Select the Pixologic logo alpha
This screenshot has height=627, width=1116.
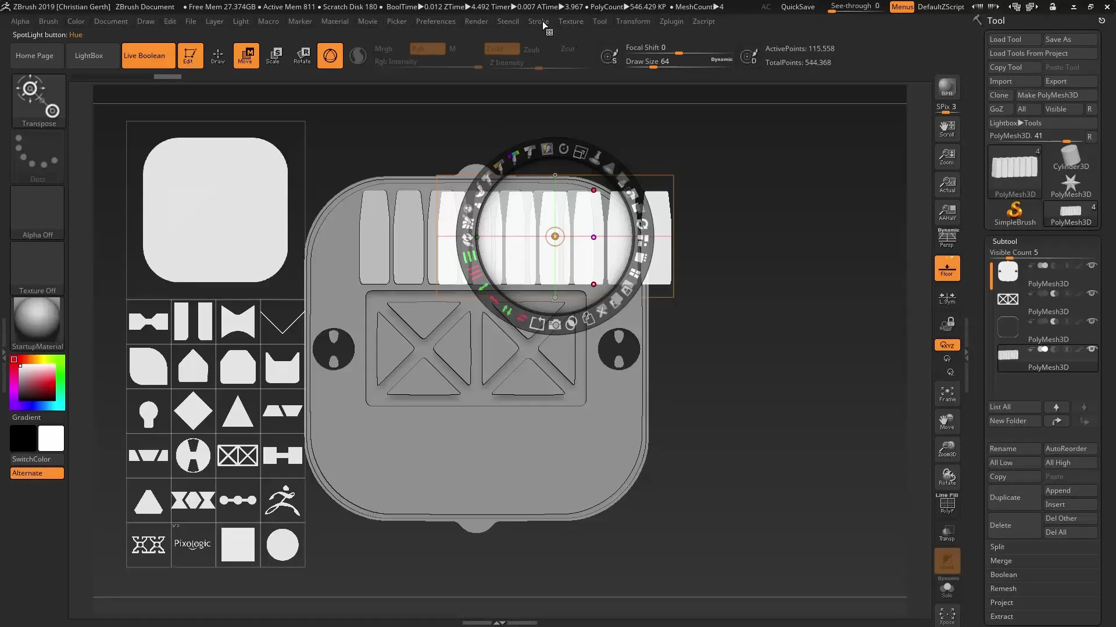[x=193, y=545]
